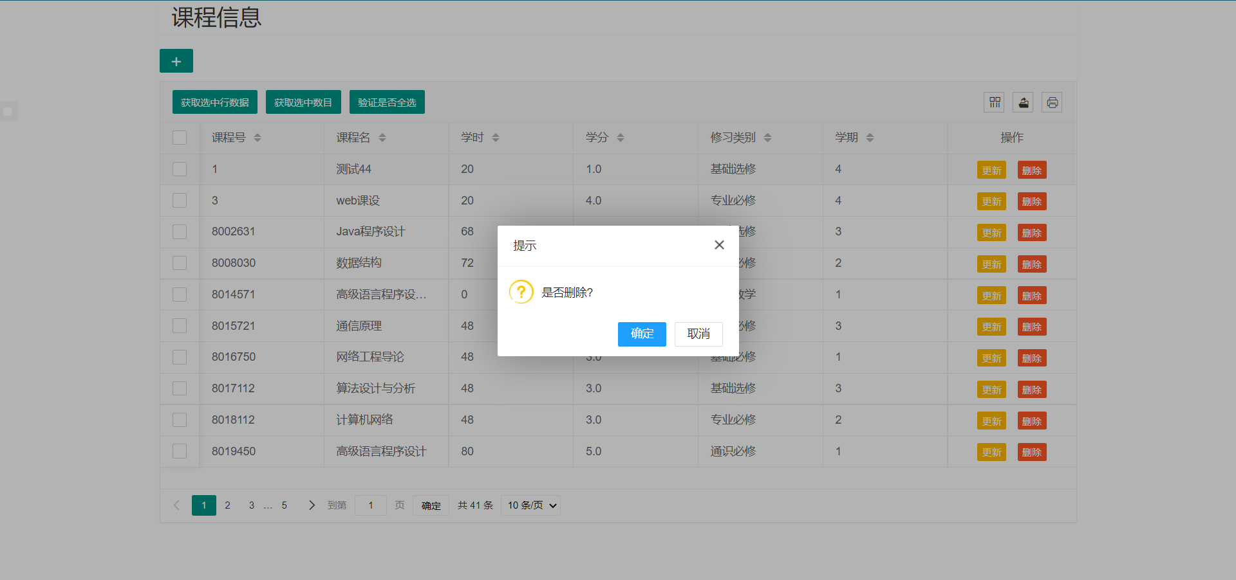1236x580 pixels.
Task: Click 删除 for 计算机网络
Action: coord(1032,421)
